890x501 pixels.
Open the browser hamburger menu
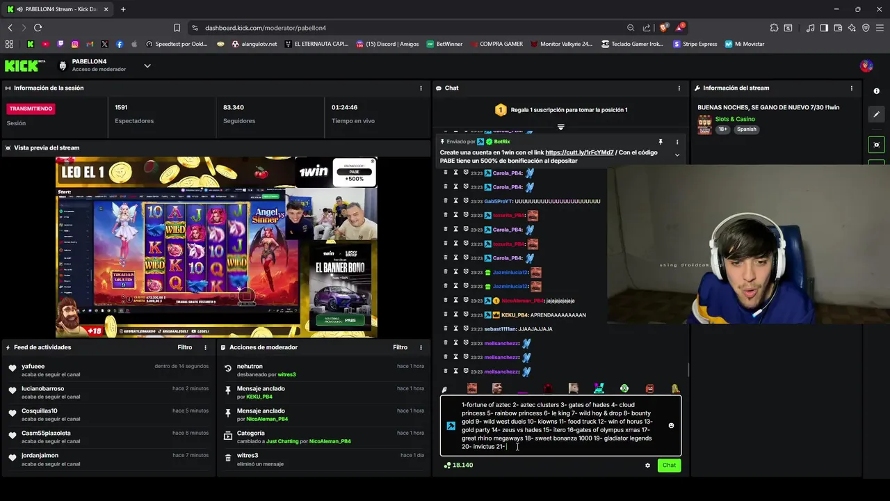tap(880, 28)
